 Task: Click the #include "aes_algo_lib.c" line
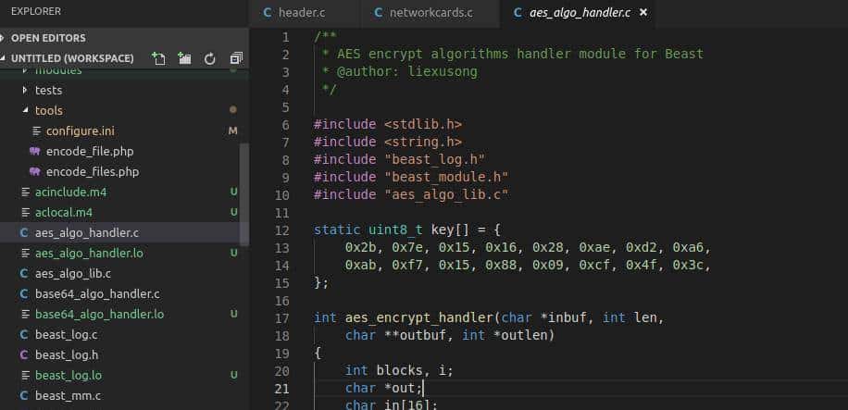click(x=411, y=194)
